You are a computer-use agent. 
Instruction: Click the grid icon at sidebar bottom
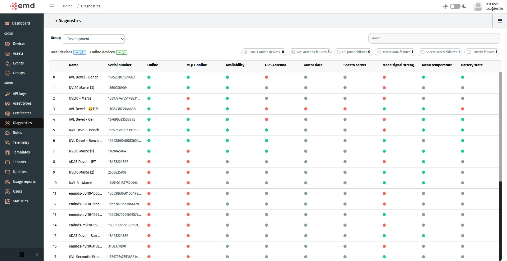pyautogui.click(x=22, y=254)
